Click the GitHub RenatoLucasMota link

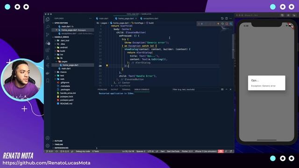[x=46, y=163]
